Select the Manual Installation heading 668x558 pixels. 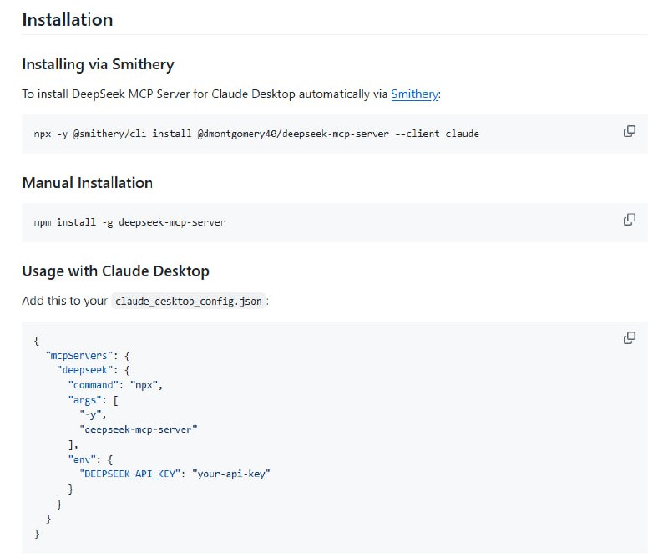click(87, 182)
